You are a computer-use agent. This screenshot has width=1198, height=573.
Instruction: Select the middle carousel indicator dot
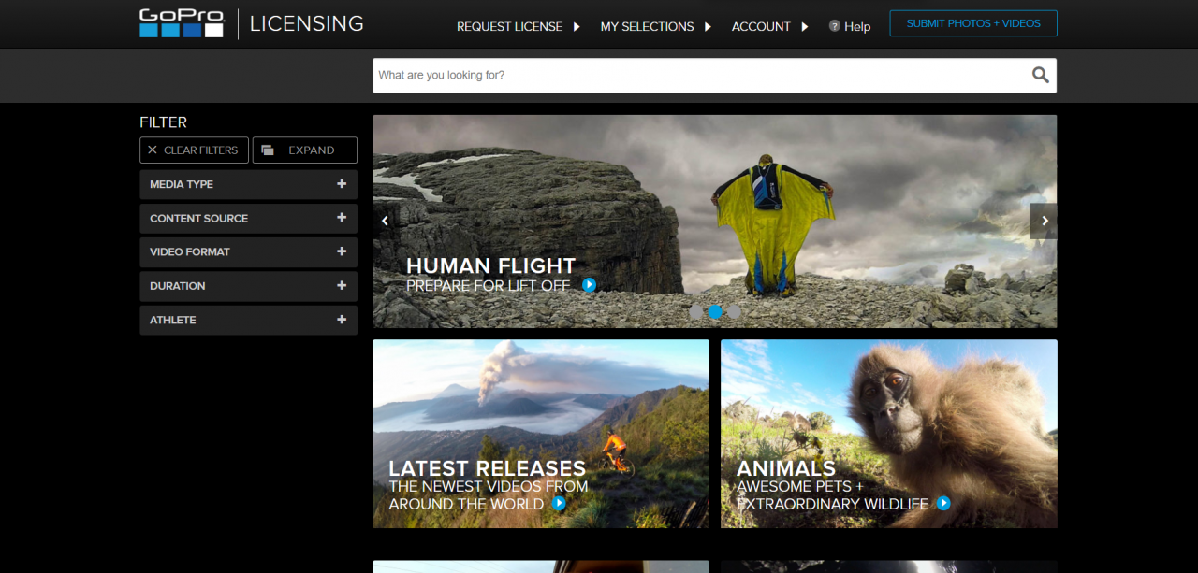(715, 312)
